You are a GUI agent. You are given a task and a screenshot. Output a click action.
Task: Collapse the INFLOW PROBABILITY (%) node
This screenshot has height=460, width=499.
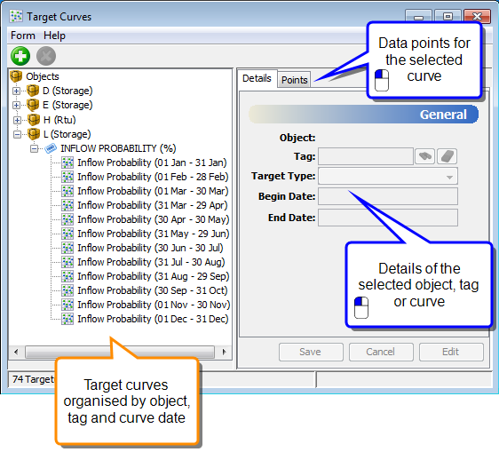(x=34, y=148)
